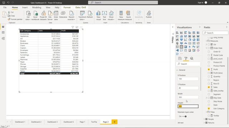The width and height of the screenshot is (229, 128).
Task: Collapse the Fields pane
Action: pos(226,27)
